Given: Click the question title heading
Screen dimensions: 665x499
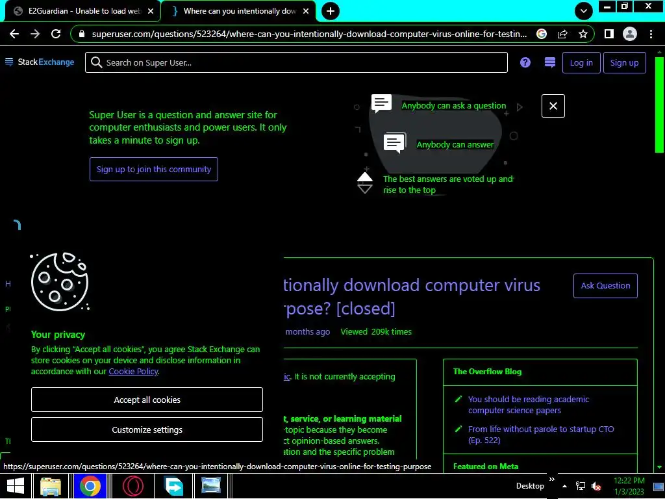Looking at the screenshot, I should coord(411,296).
